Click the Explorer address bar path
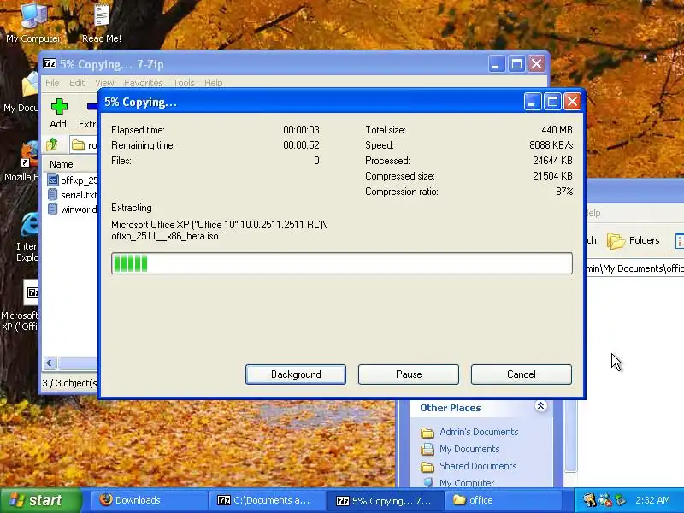 [x=634, y=268]
